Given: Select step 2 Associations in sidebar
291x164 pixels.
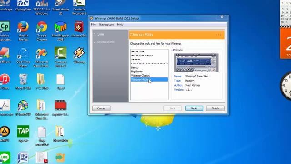Looking at the screenshot, I should (104, 42).
